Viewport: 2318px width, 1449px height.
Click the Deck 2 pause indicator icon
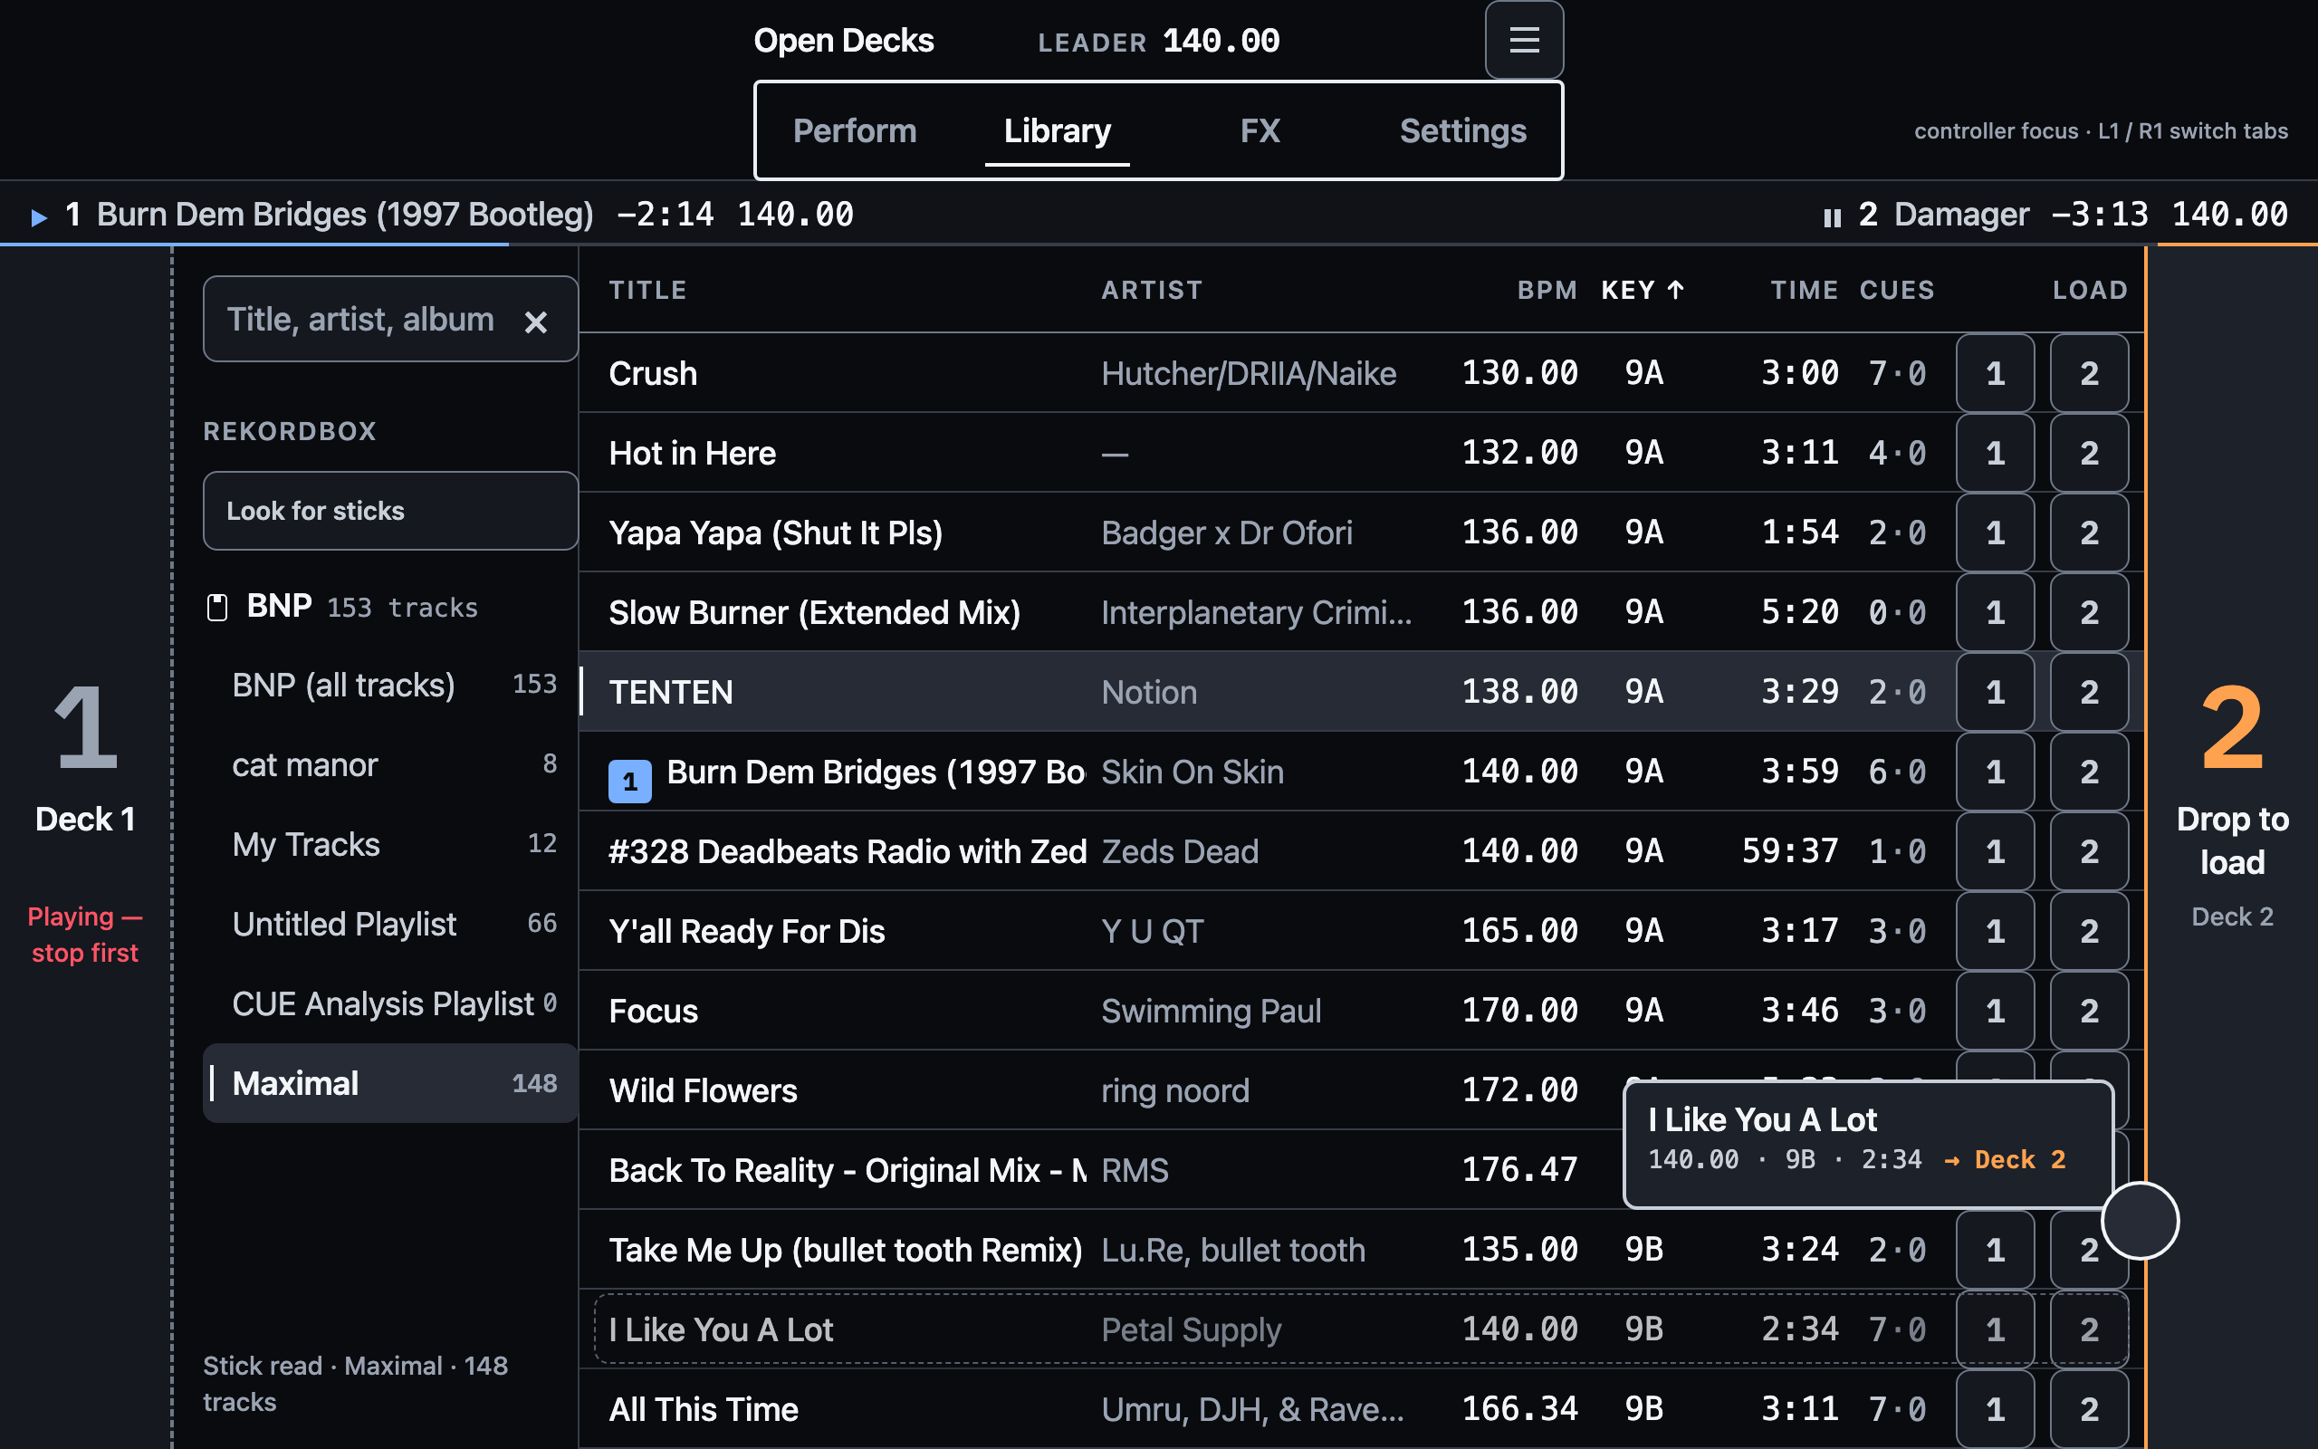click(1832, 216)
